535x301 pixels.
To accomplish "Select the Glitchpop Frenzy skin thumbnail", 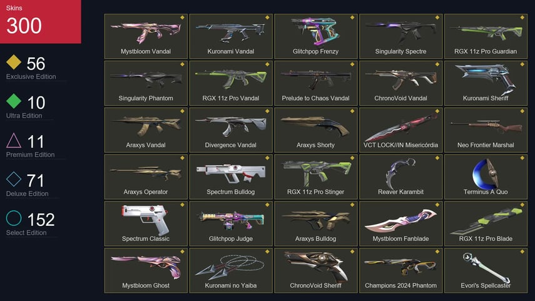I will (x=315, y=36).
